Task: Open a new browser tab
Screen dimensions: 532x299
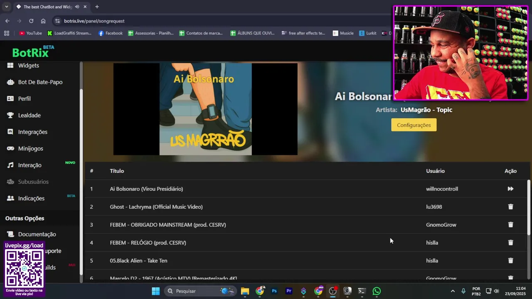Action: (97, 7)
